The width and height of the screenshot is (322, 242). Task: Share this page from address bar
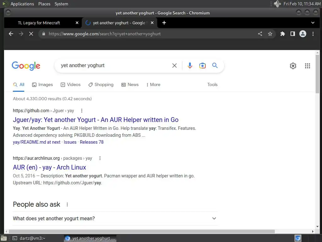click(x=260, y=34)
